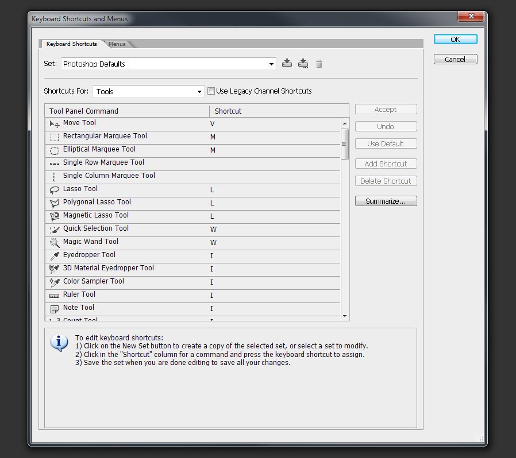The image size is (516, 458).
Task: Click the Magnetic Lasso Tool icon
Action: pos(54,216)
